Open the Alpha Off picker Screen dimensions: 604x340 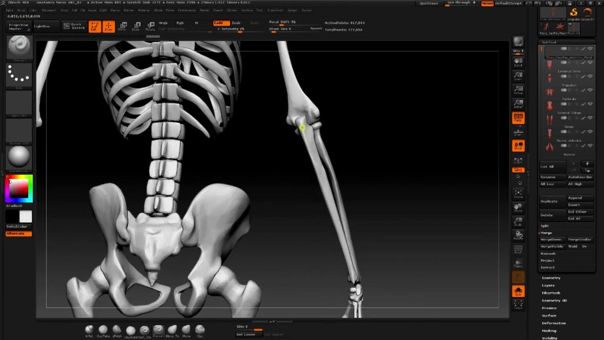(x=19, y=103)
